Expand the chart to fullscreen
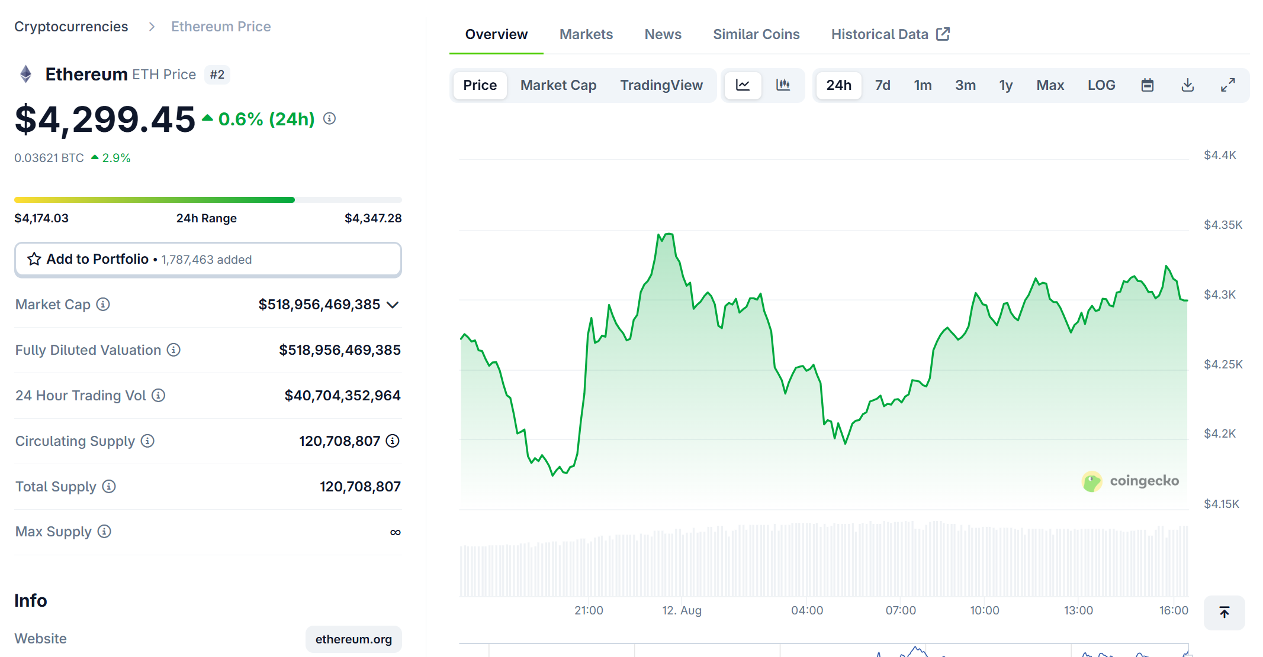This screenshot has width=1263, height=657. [x=1227, y=85]
